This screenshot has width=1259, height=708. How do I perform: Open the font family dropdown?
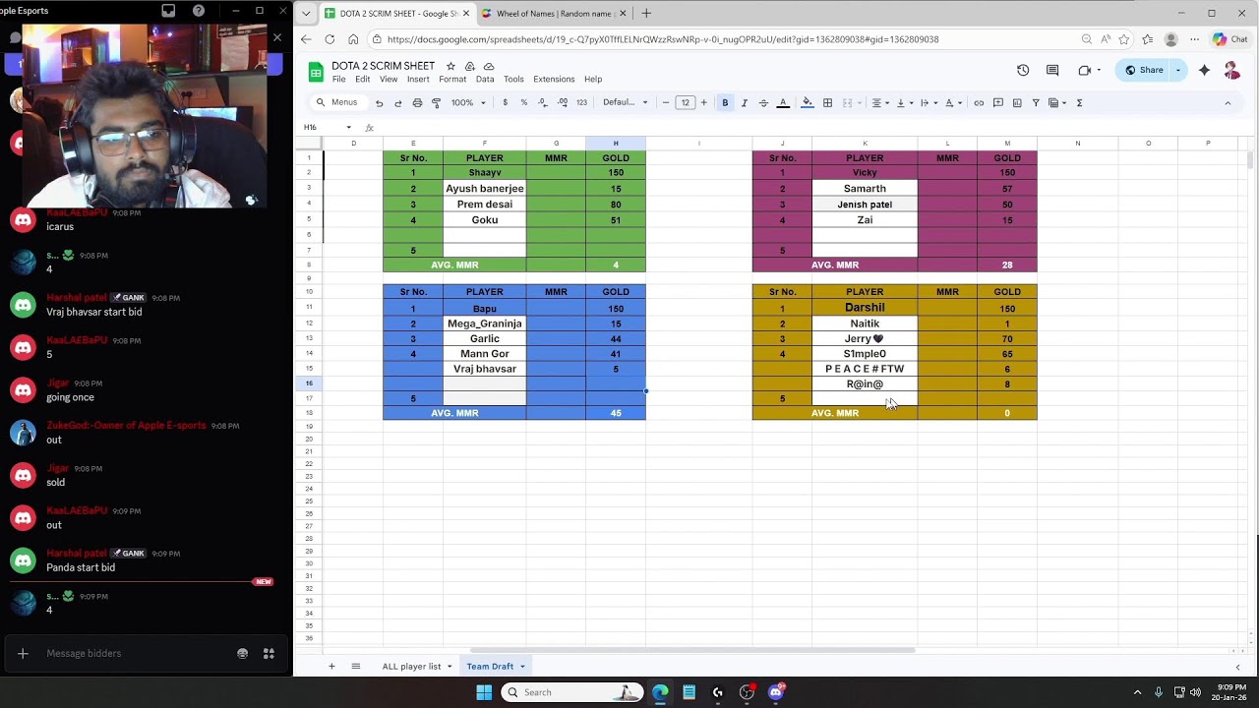[x=625, y=102]
